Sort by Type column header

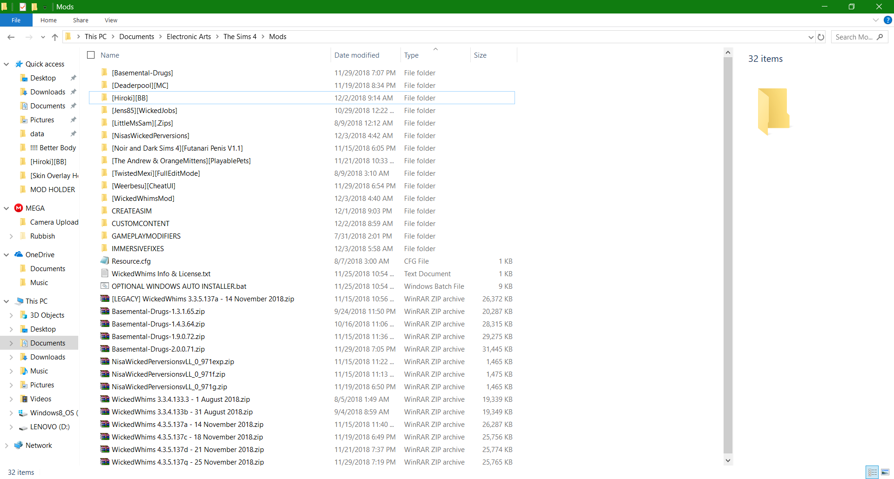411,55
